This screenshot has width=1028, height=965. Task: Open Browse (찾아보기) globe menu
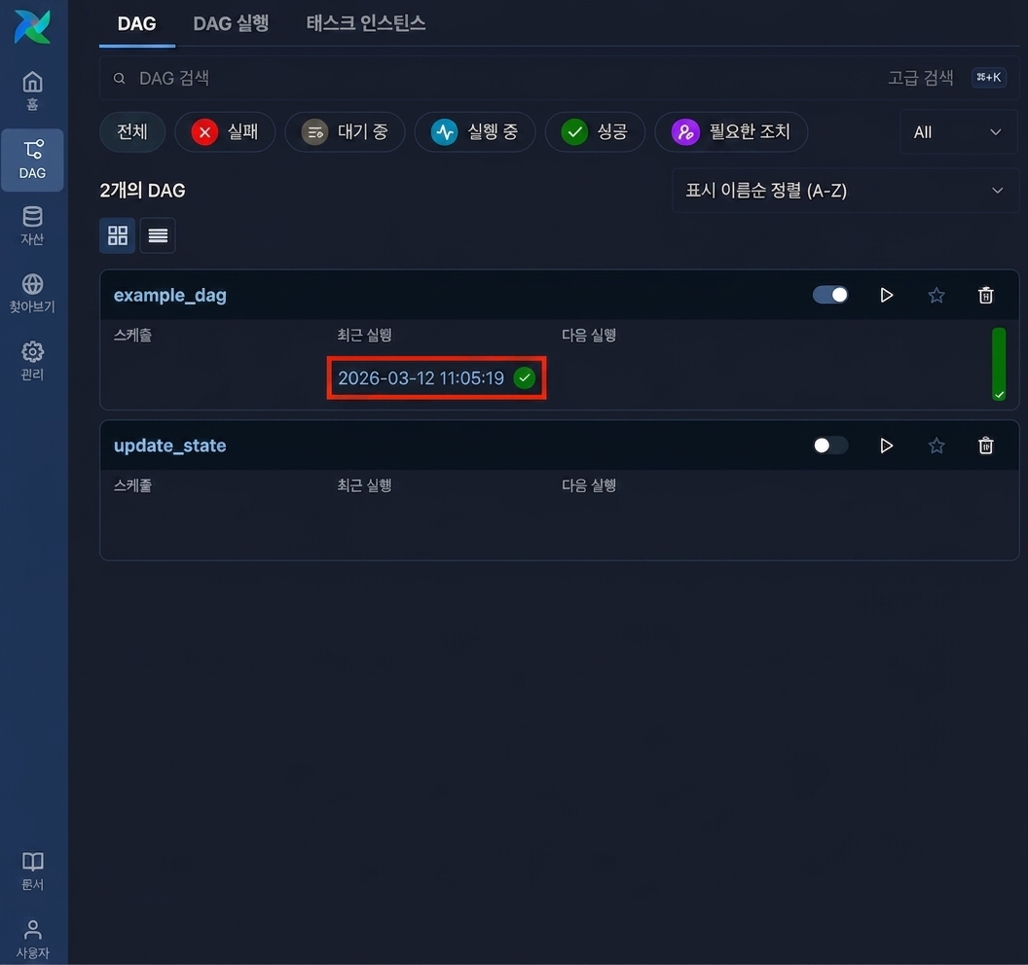coord(32,293)
